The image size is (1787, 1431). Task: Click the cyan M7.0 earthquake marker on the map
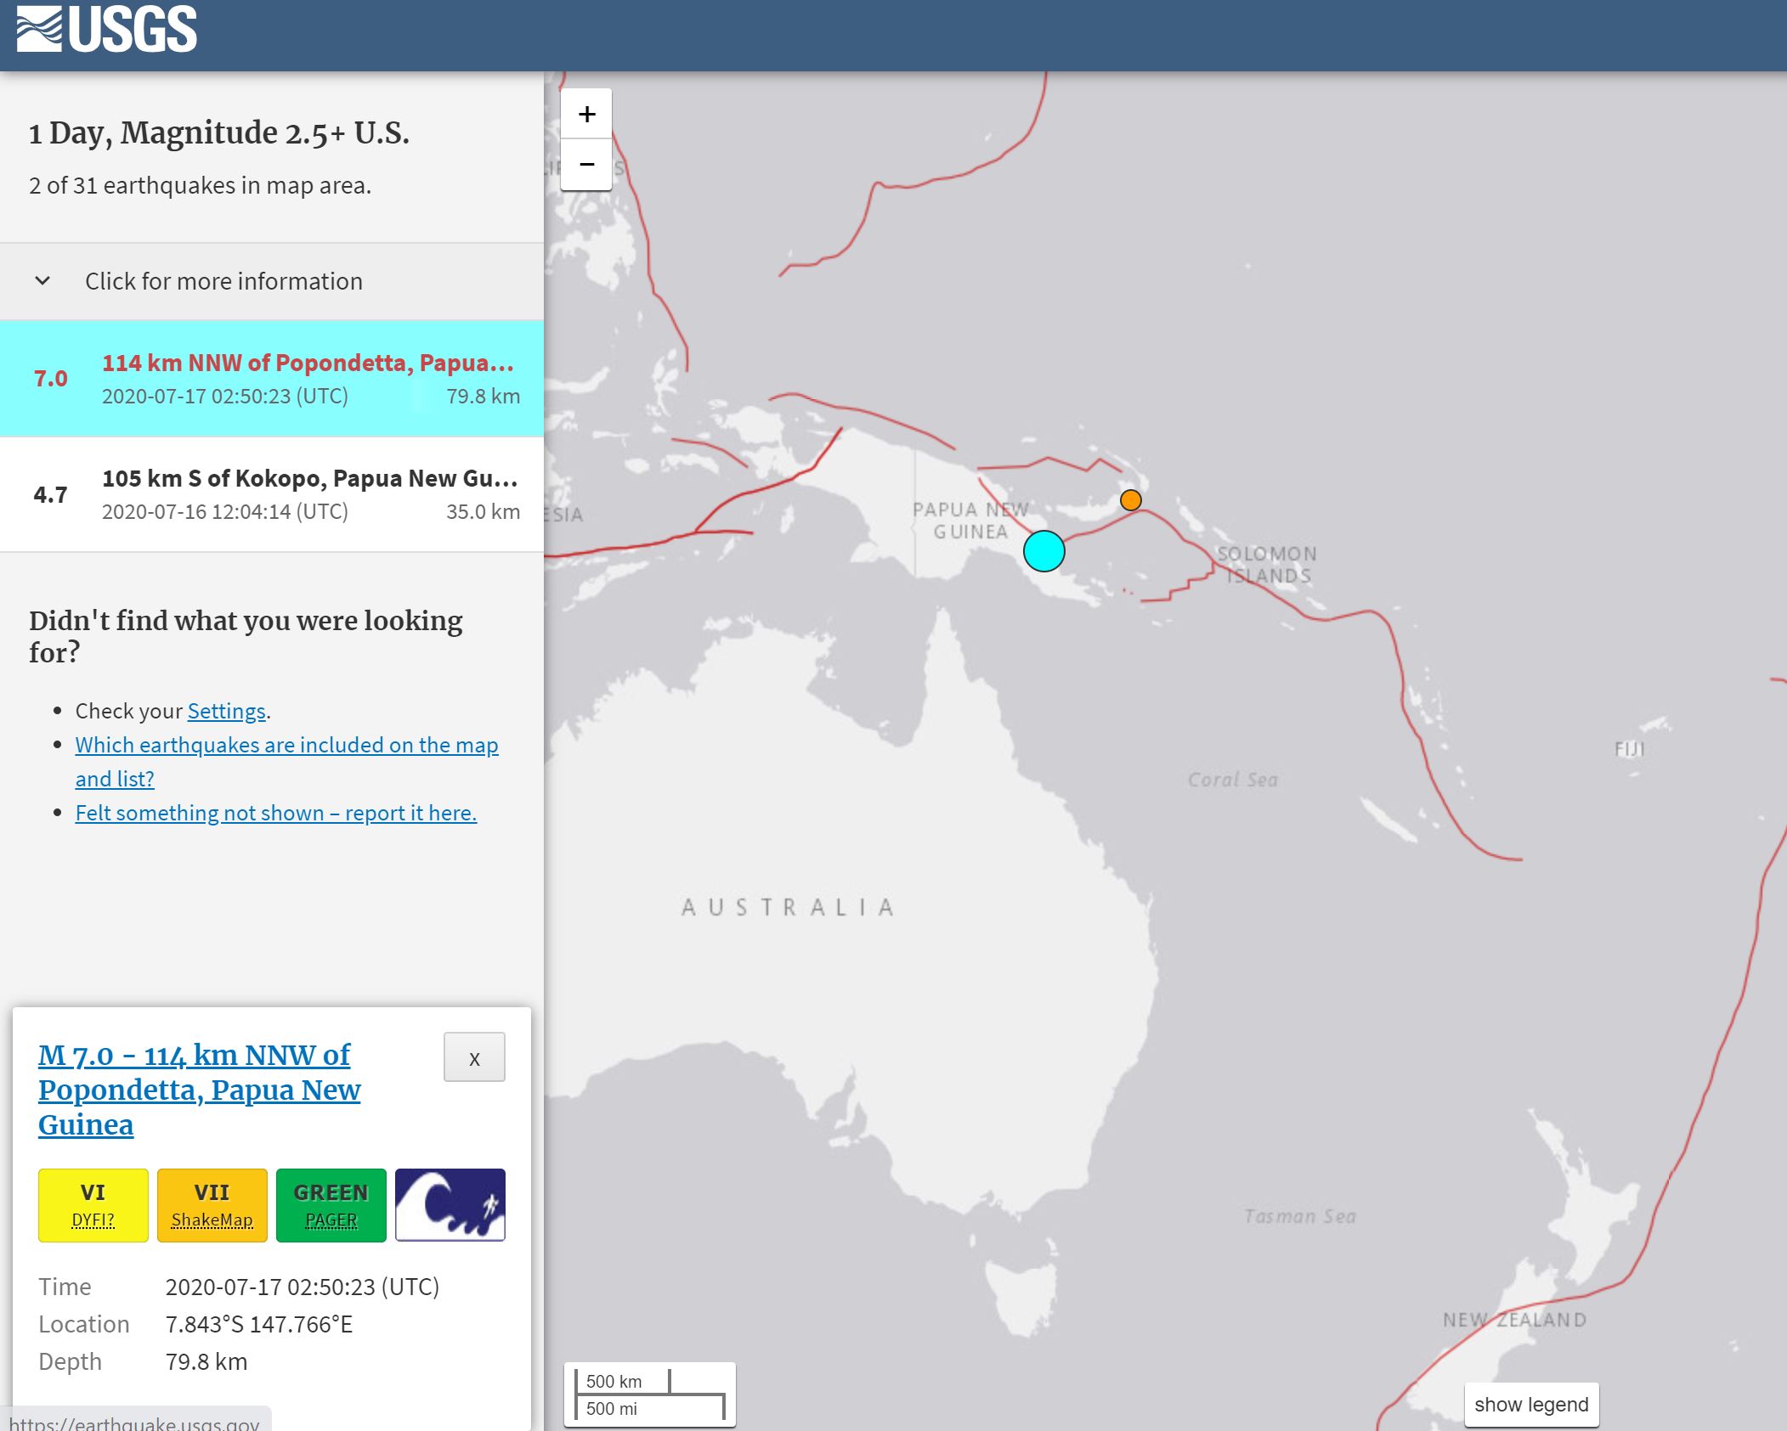(1043, 551)
